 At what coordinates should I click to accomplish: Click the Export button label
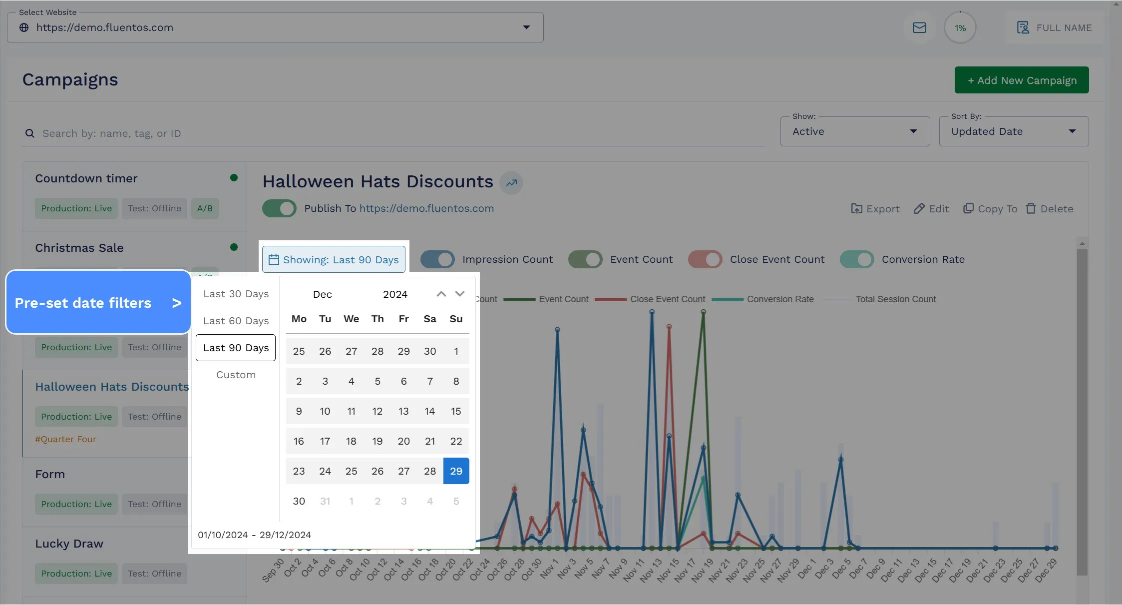pos(883,209)
